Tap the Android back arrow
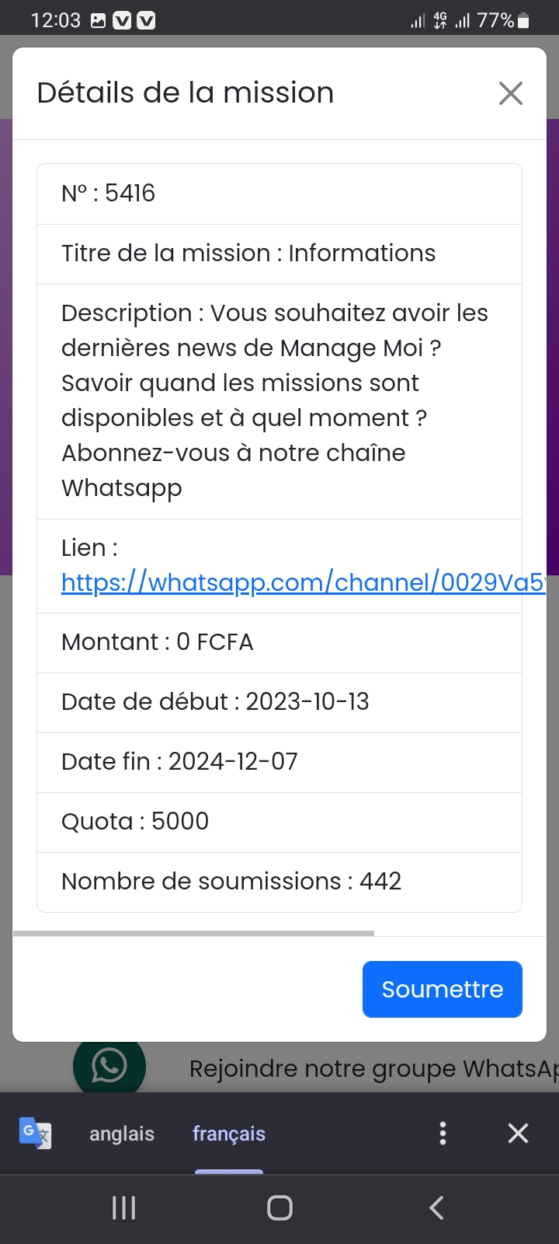 click(x=436, y=1207)
